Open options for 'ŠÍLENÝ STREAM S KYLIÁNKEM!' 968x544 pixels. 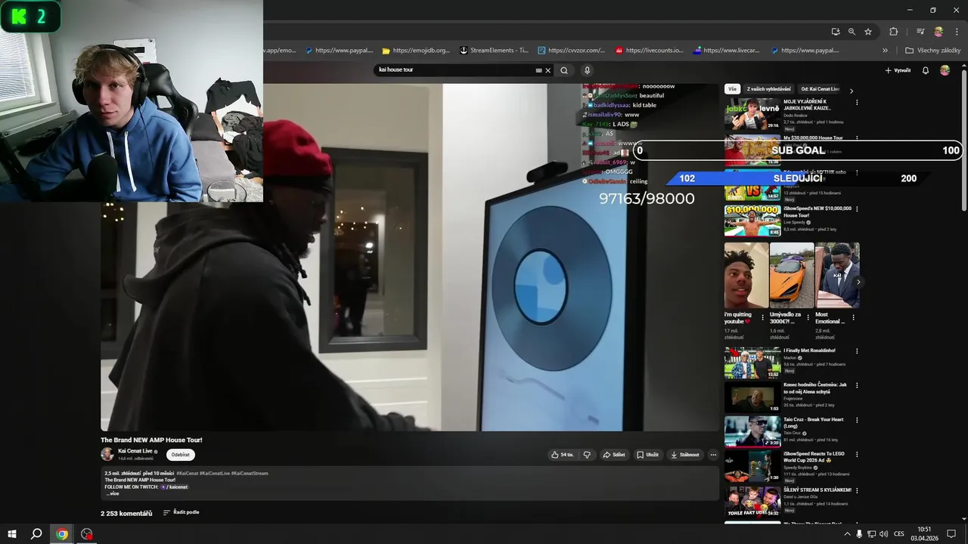click(856, 490)
